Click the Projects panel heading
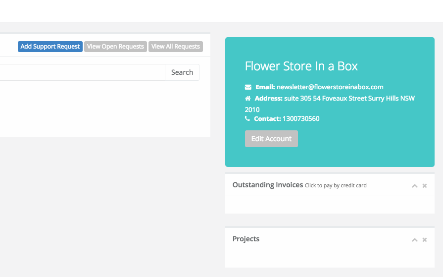 click(246, 239)
